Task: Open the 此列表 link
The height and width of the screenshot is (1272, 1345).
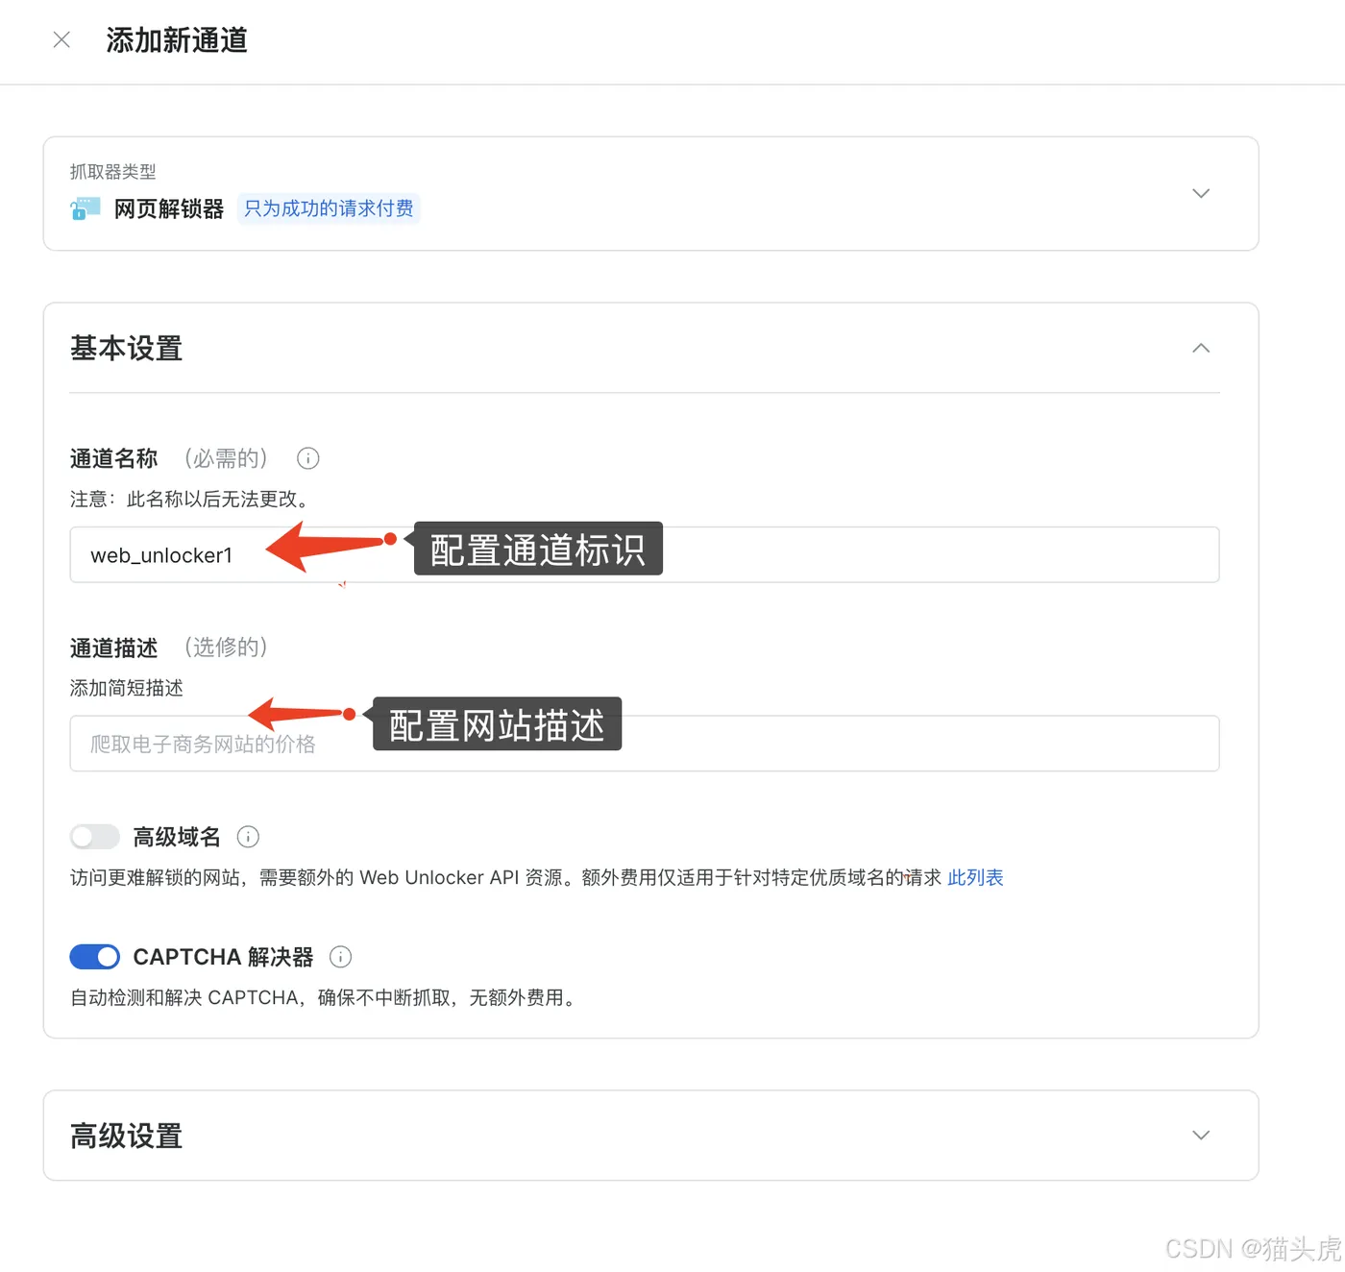Action: [975, 877]
